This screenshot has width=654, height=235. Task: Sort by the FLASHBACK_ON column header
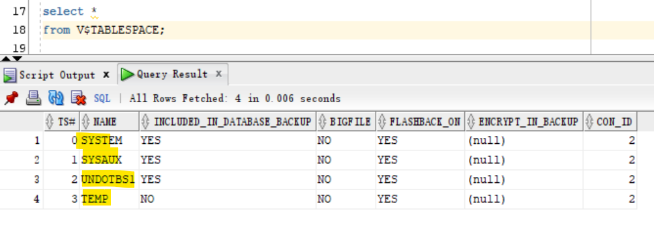[420, 122]
